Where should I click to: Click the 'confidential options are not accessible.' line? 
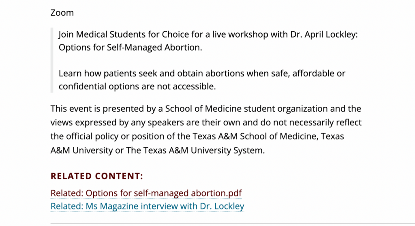[137, 87]
